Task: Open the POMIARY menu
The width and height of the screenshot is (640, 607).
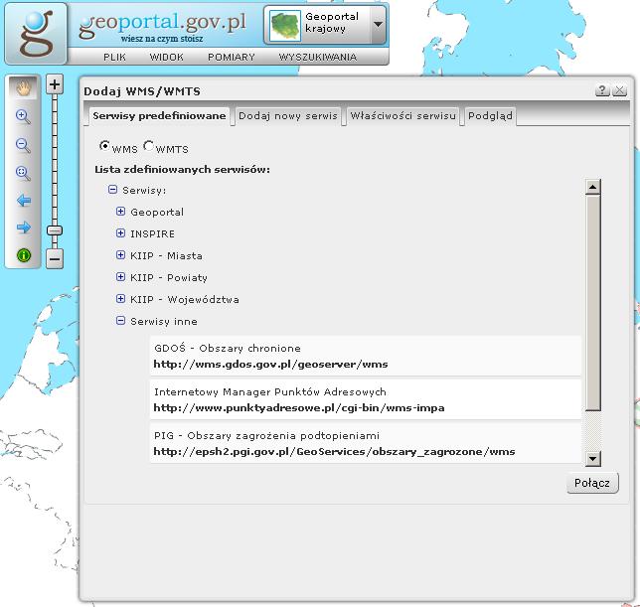Action: (232, 57)
